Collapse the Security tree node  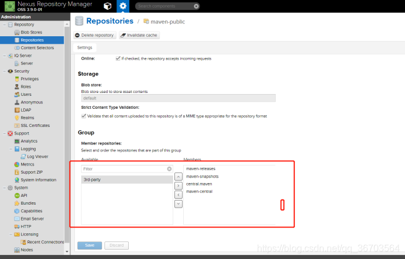4,71
